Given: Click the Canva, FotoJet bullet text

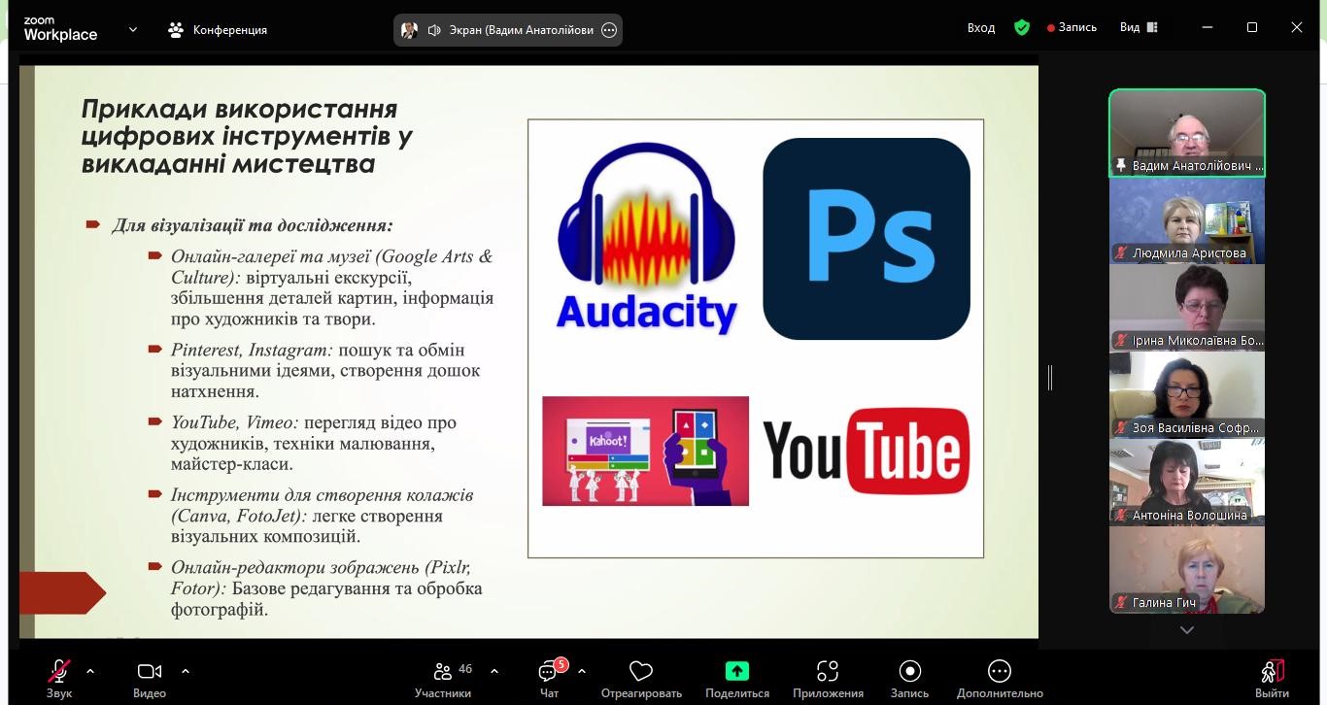Looking at the screenshot, I should pos(322,515).
